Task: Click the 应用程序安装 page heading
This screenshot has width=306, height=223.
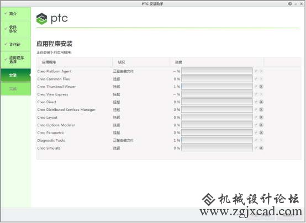Action: pos(55,44)
